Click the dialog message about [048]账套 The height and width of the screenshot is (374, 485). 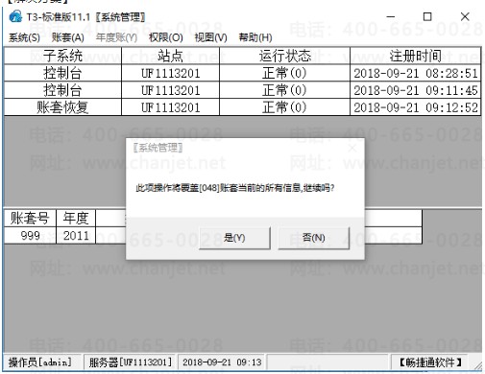point(235,188)
